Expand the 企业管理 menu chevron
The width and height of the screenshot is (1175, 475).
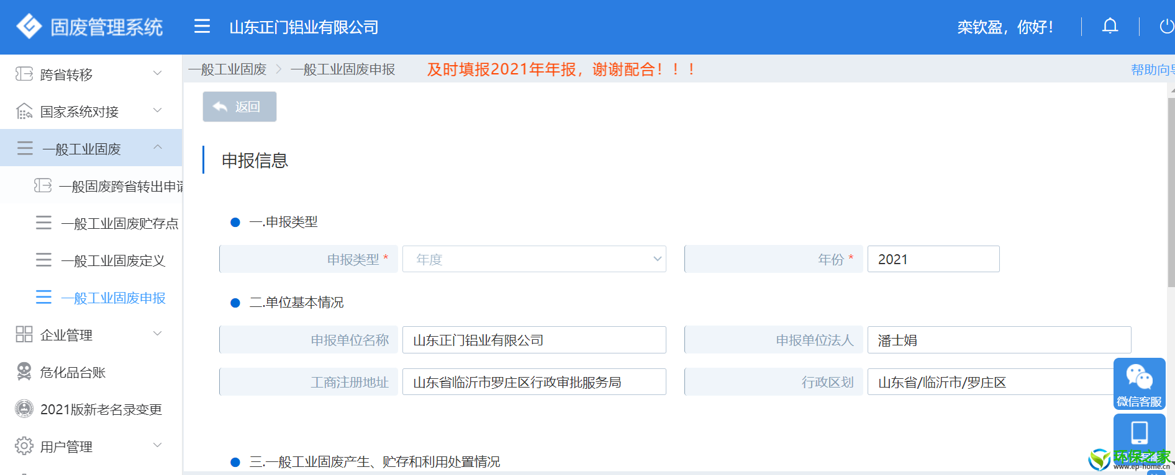158,334
